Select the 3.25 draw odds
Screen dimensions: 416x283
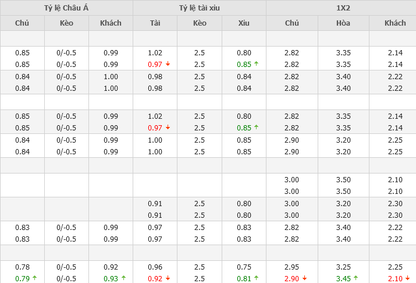click(x=343, y=267)
